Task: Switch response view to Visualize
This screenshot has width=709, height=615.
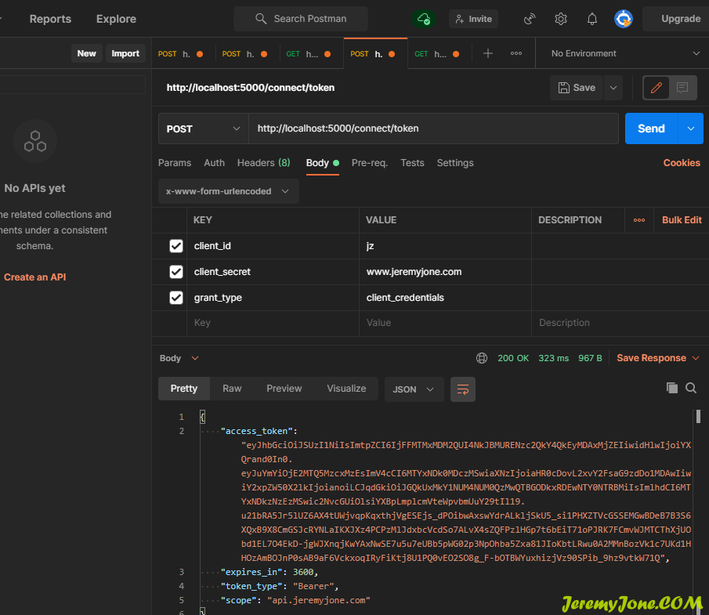Action: tap(346, 389)
